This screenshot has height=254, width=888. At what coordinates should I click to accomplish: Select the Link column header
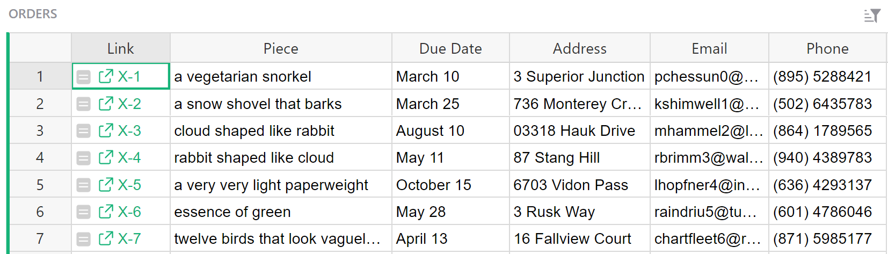(121, 48)
